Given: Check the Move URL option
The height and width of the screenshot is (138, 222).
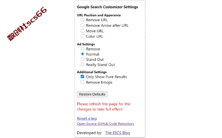Looking at the screenshot, I should click(x=83, y=31).
